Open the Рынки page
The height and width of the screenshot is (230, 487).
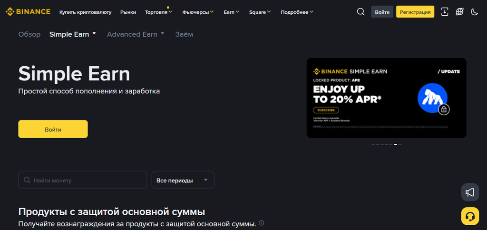click(x=128, y=12)
